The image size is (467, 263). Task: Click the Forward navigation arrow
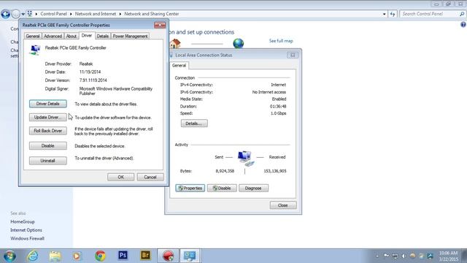(16, 14)
